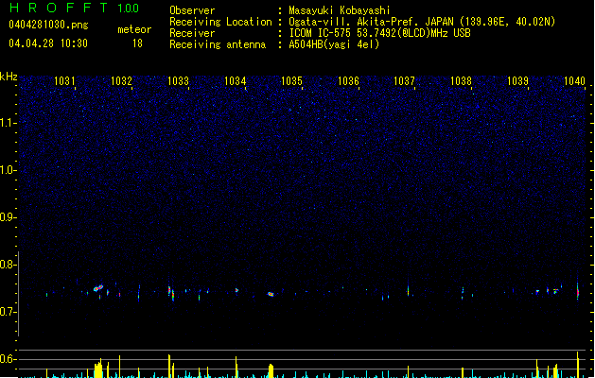Click the 1040 time axis label

(x=574, y=80)
